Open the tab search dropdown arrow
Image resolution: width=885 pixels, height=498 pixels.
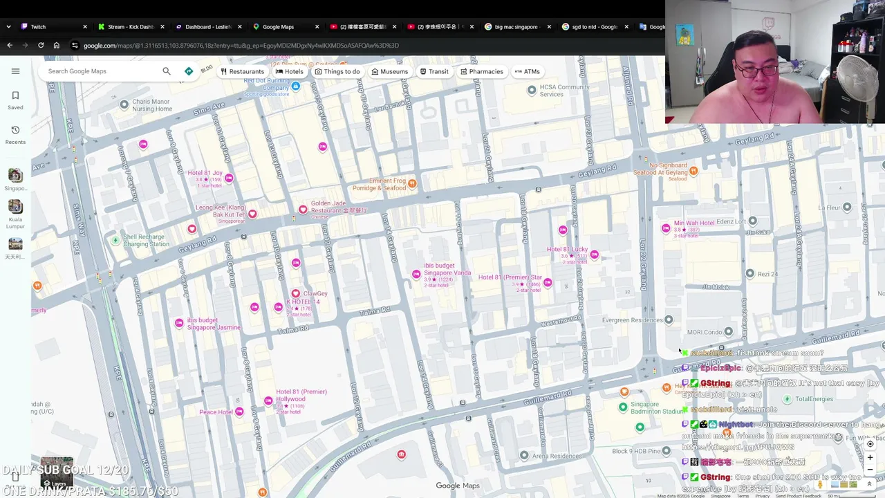tap(8, 26)
